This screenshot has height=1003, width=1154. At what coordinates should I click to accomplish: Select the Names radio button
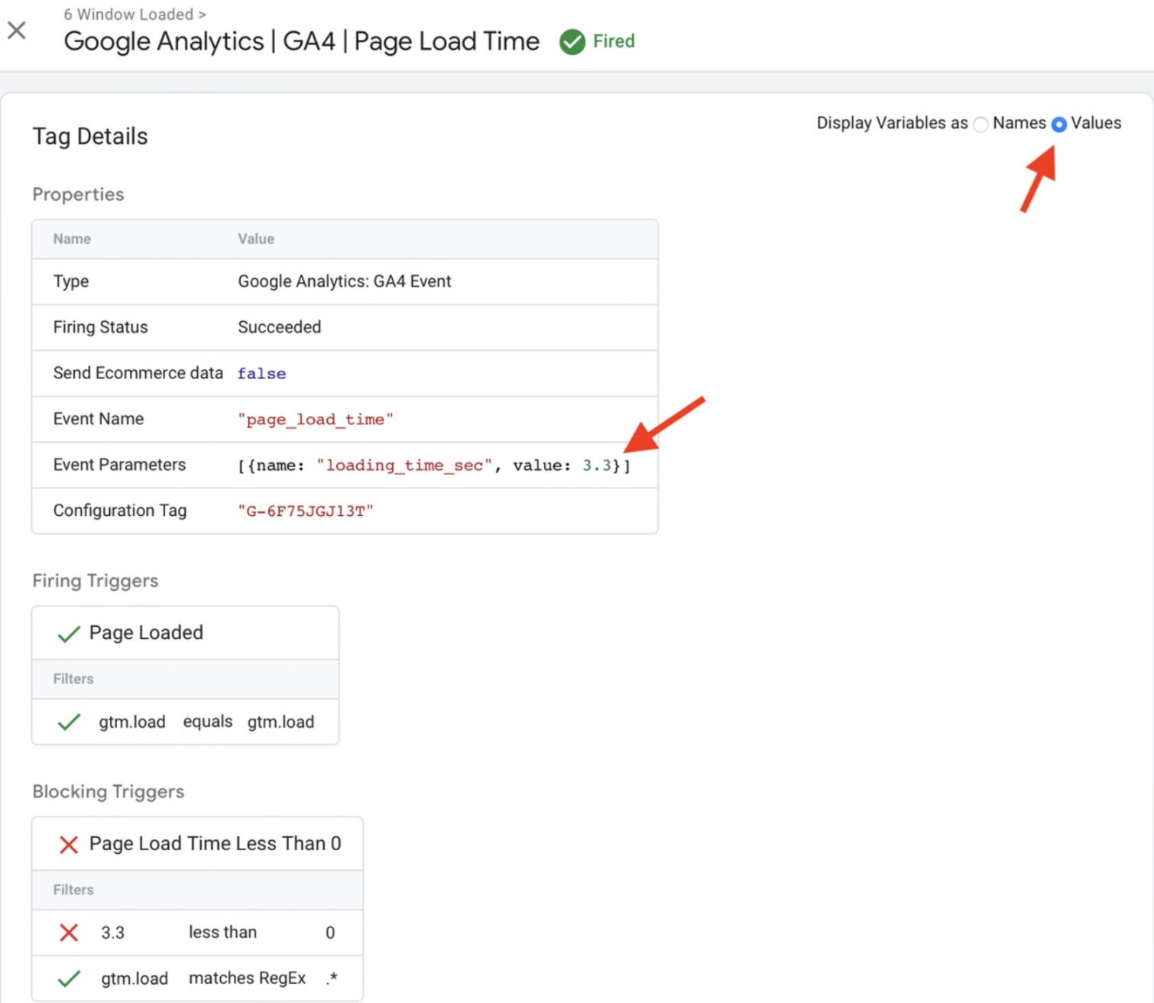[x=981, y=124]
